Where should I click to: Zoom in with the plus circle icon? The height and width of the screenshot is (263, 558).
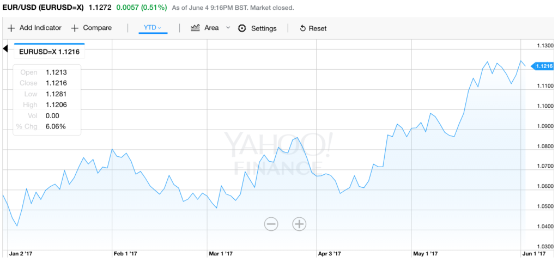coord(299,224)
